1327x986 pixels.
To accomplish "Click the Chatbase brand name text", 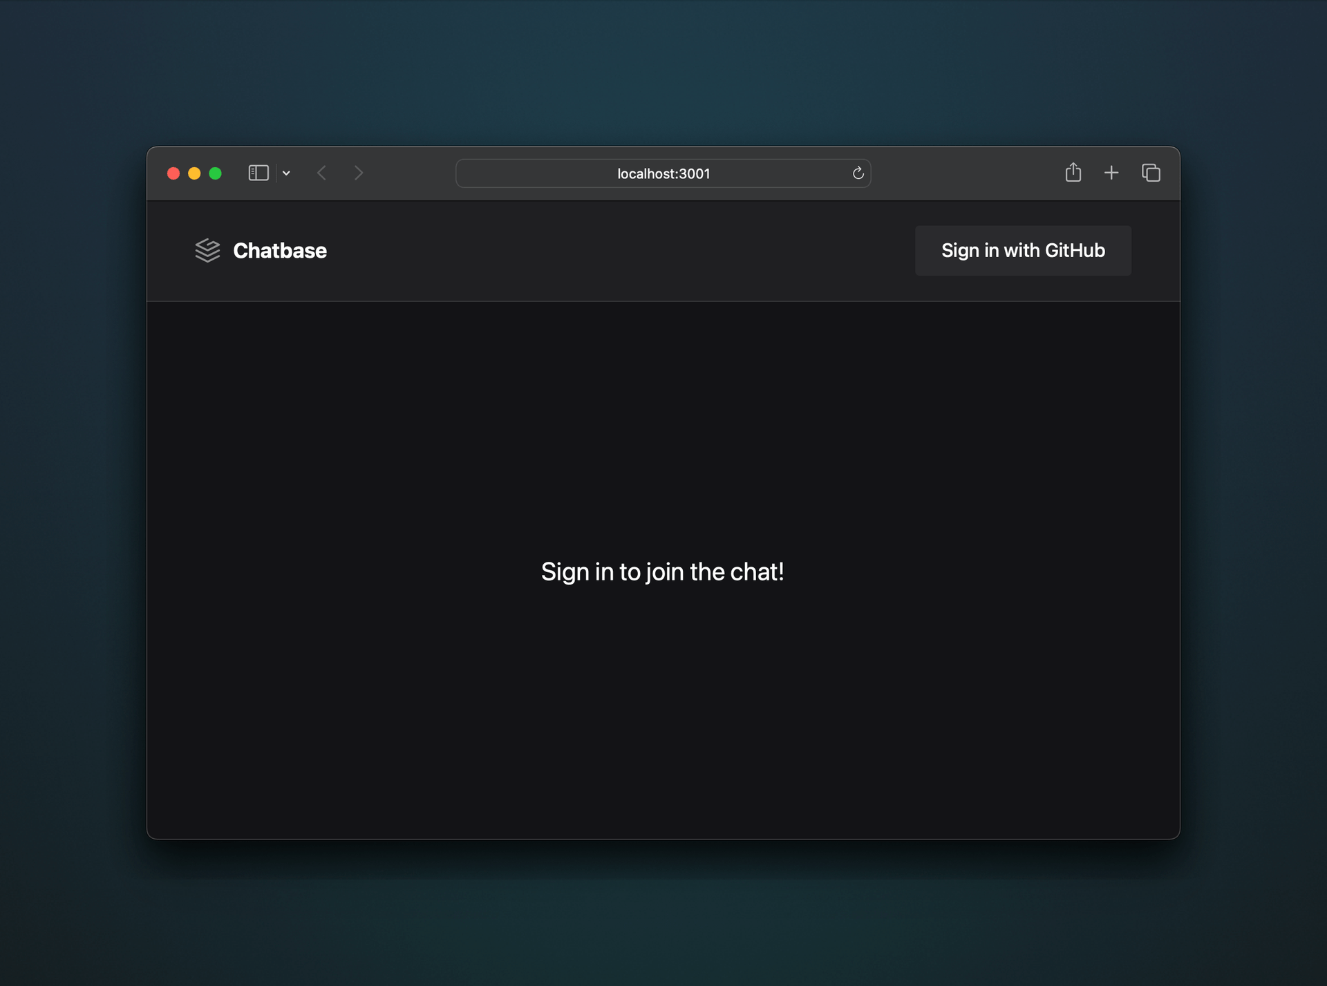I will (x=280, y=250).
